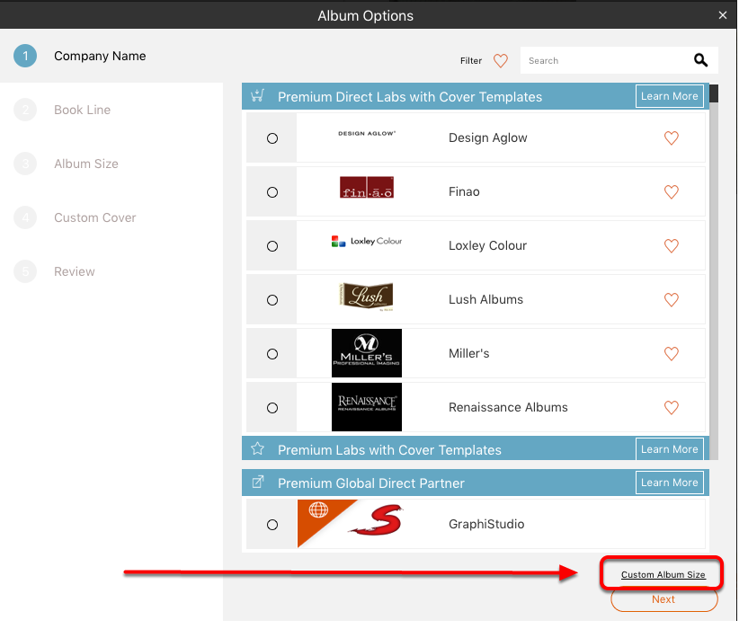Image resolution: width=748 pixels, height=629 pixels.
Task: Click the Design Aglow logo
Action: [367, 134]
